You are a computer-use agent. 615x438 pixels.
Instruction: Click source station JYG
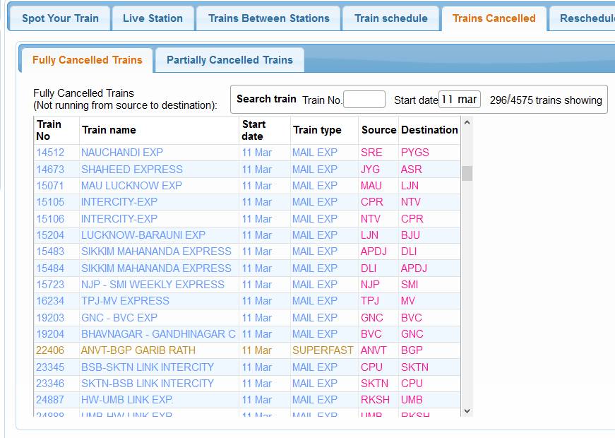[x=370, y=170]
